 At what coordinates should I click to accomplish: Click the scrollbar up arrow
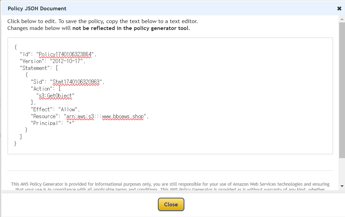point(342,19)
